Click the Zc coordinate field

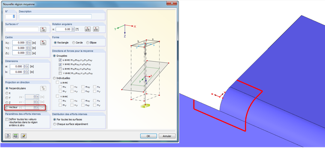coord(19,53)
